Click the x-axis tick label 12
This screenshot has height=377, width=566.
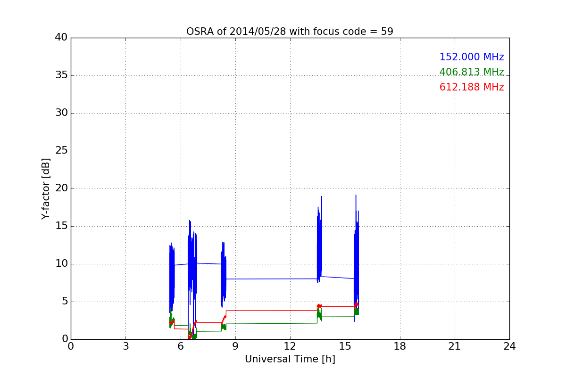[x=290, y=346]
